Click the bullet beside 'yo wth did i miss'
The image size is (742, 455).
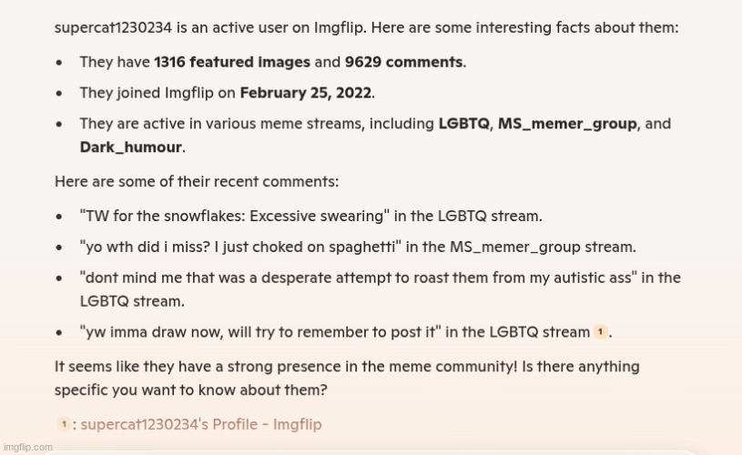pos(58,248)
